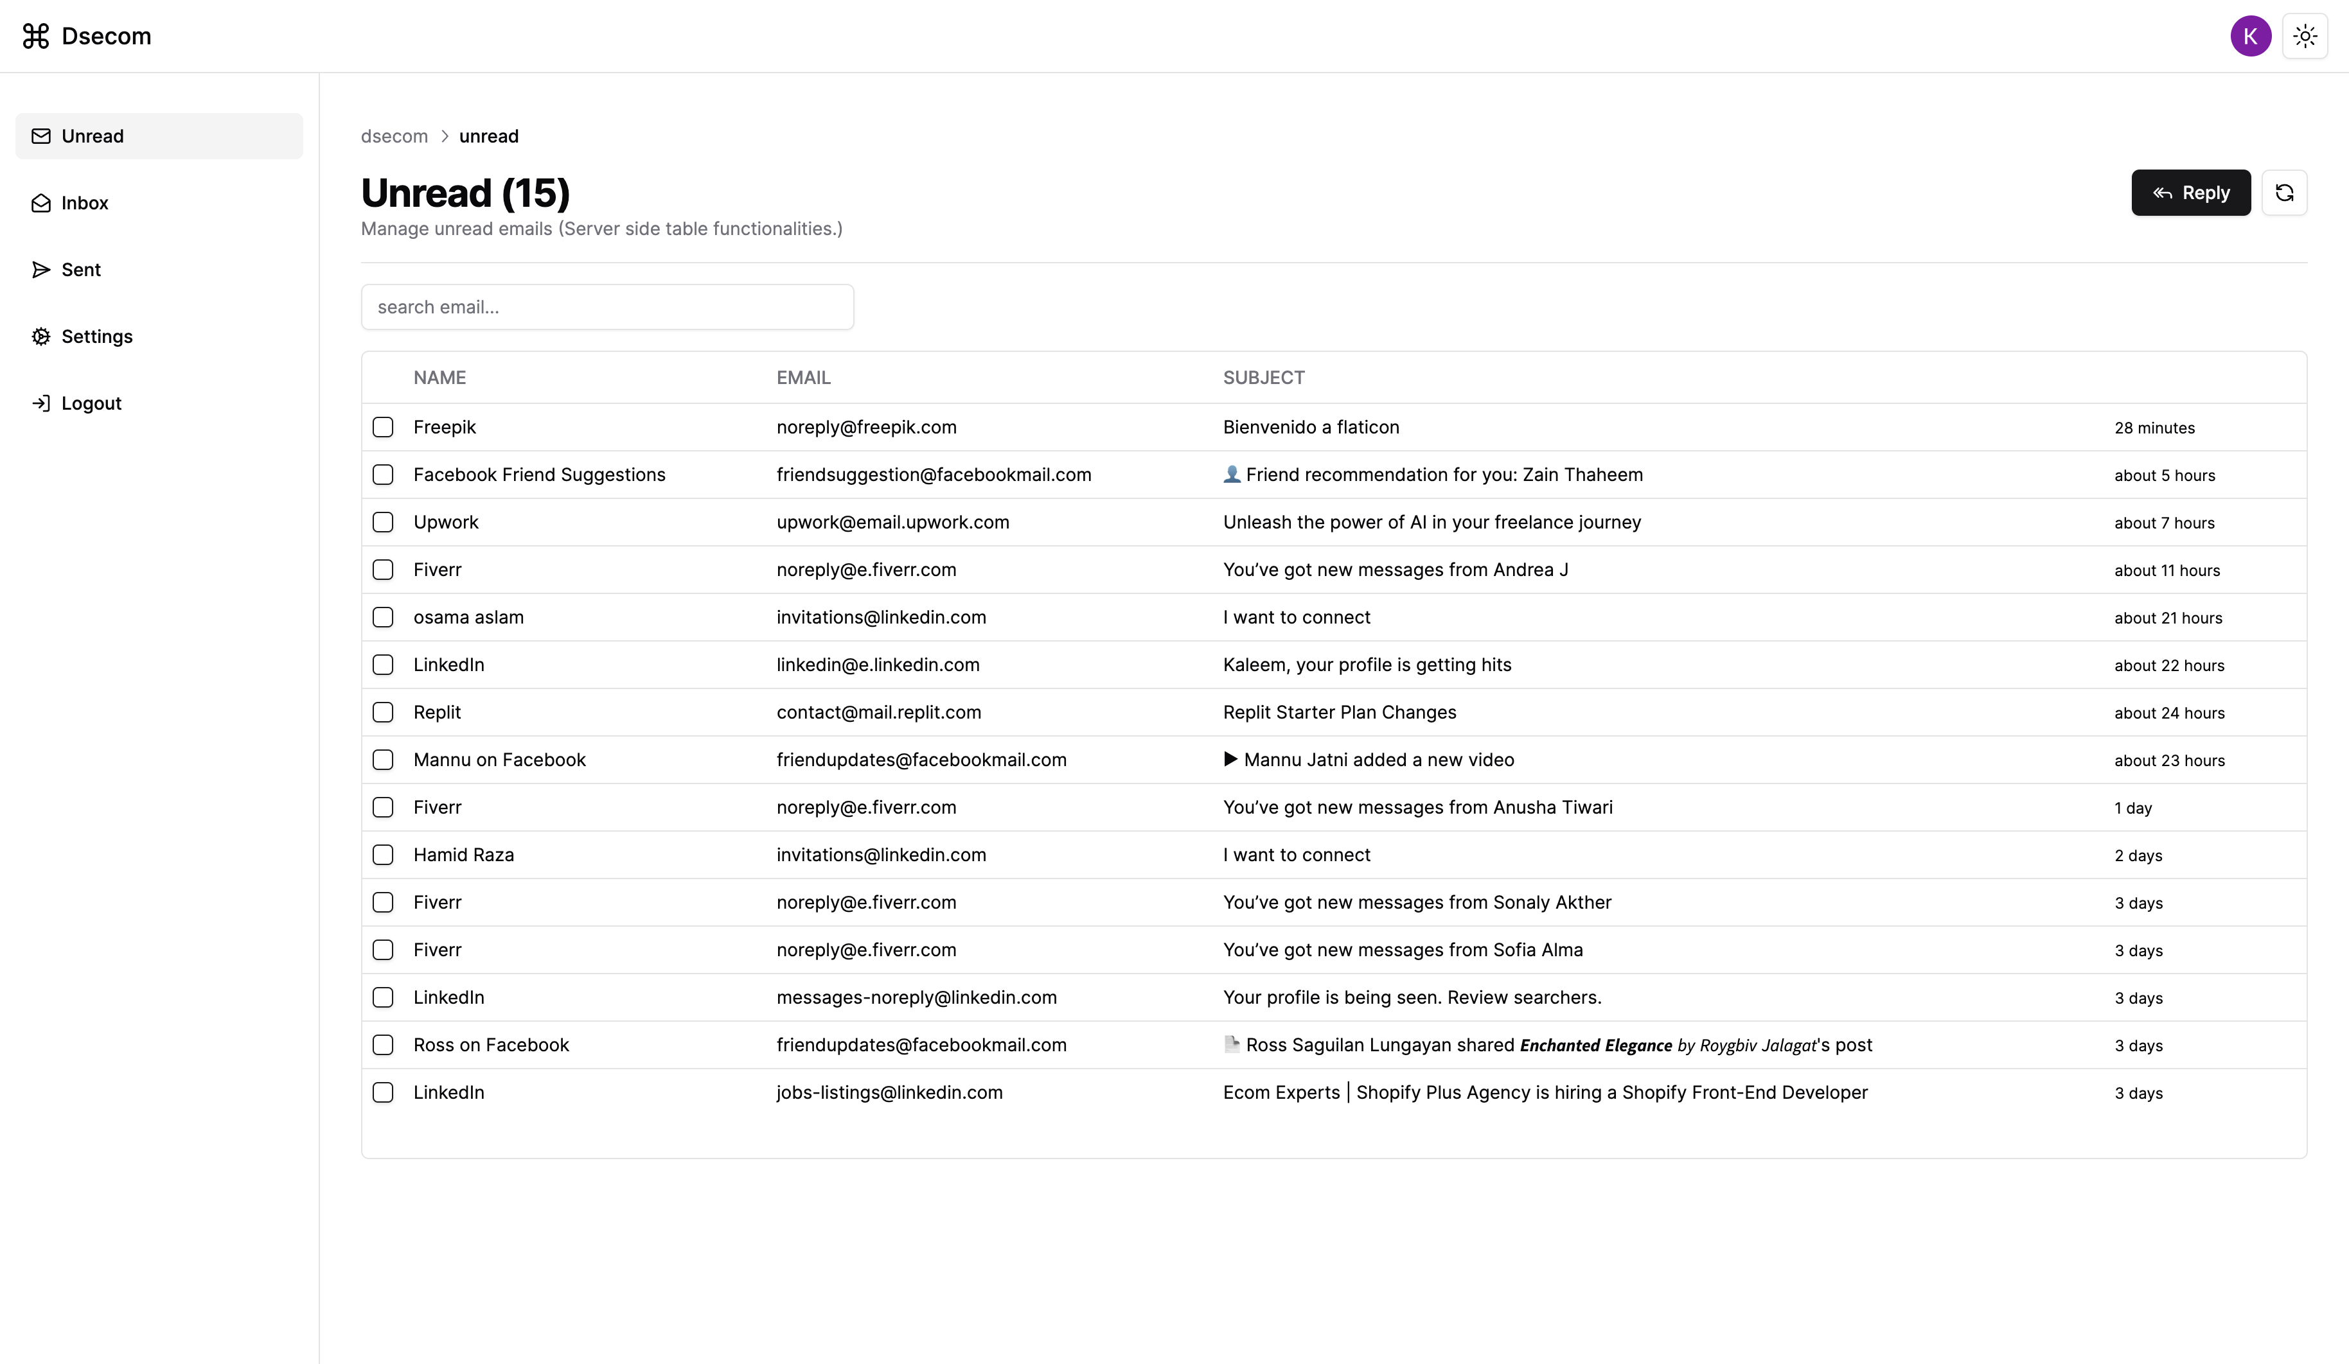Screen dimensions: 2349x1364
Task: Toggle checkbox for LinkedIn profile hits email
Action: coord(384,664)
